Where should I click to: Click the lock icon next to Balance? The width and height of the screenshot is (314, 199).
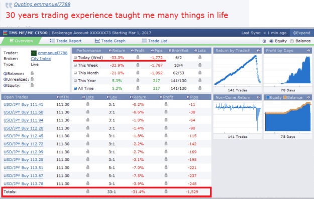coord(32,73)
